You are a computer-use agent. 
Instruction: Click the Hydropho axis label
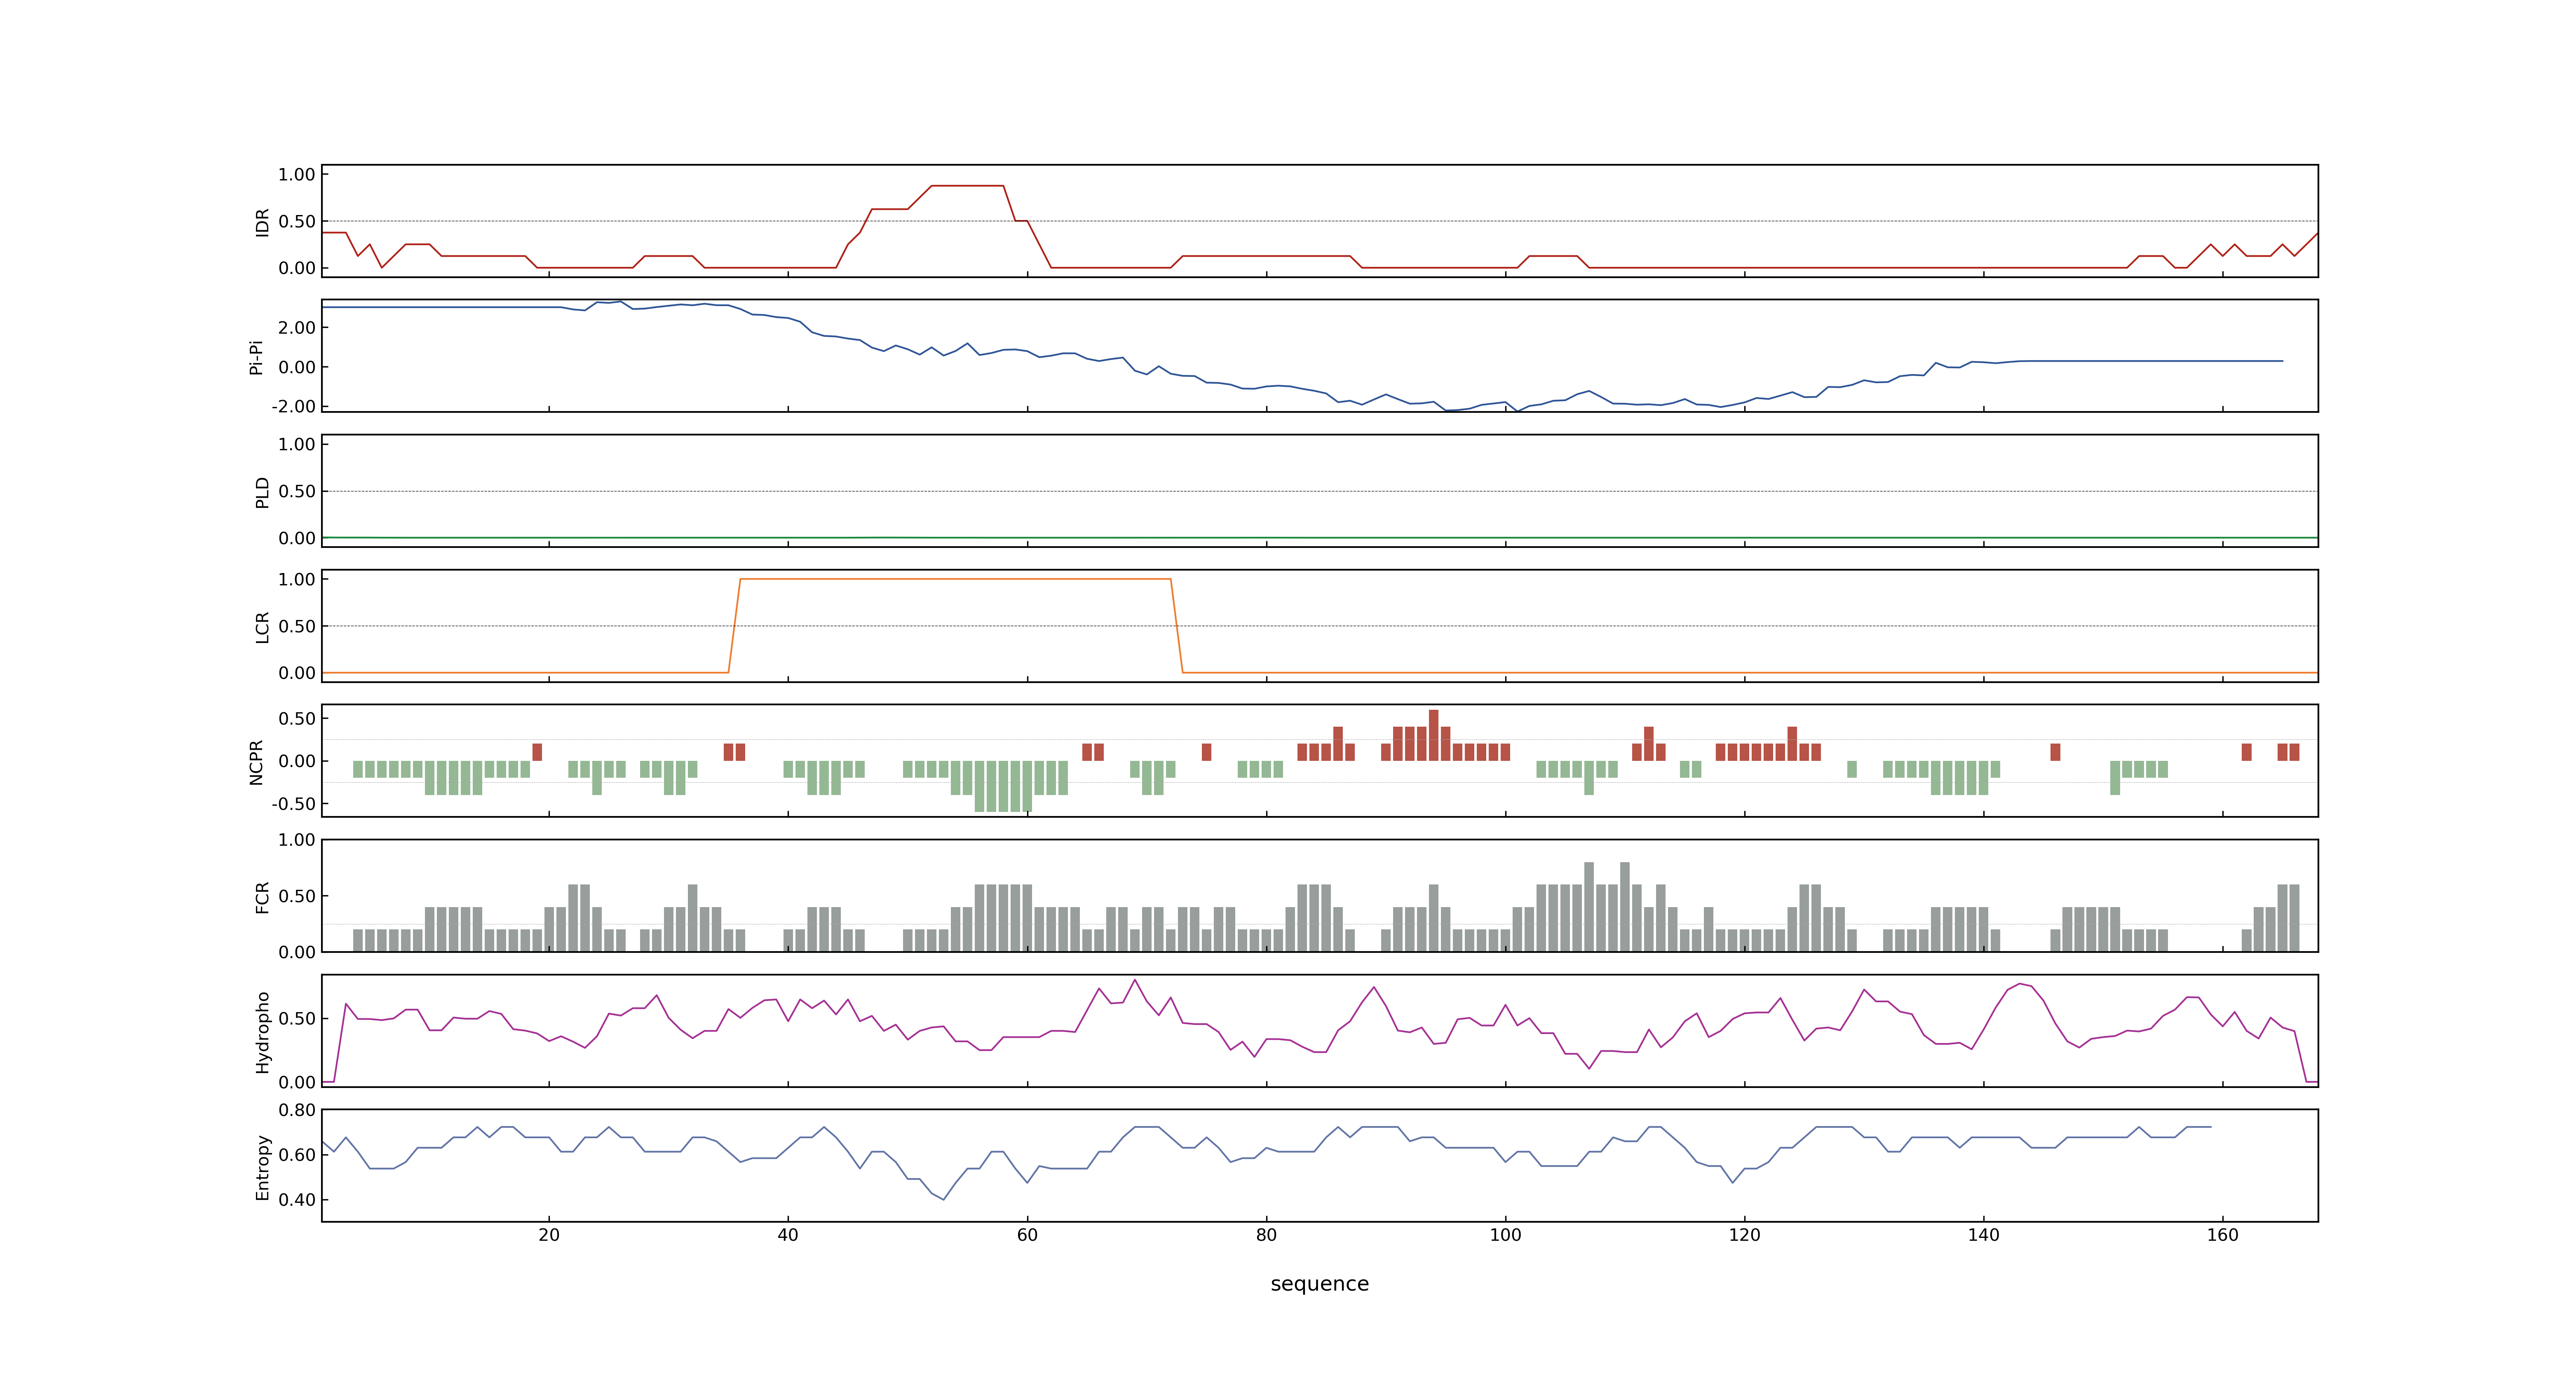point(262,1032)
